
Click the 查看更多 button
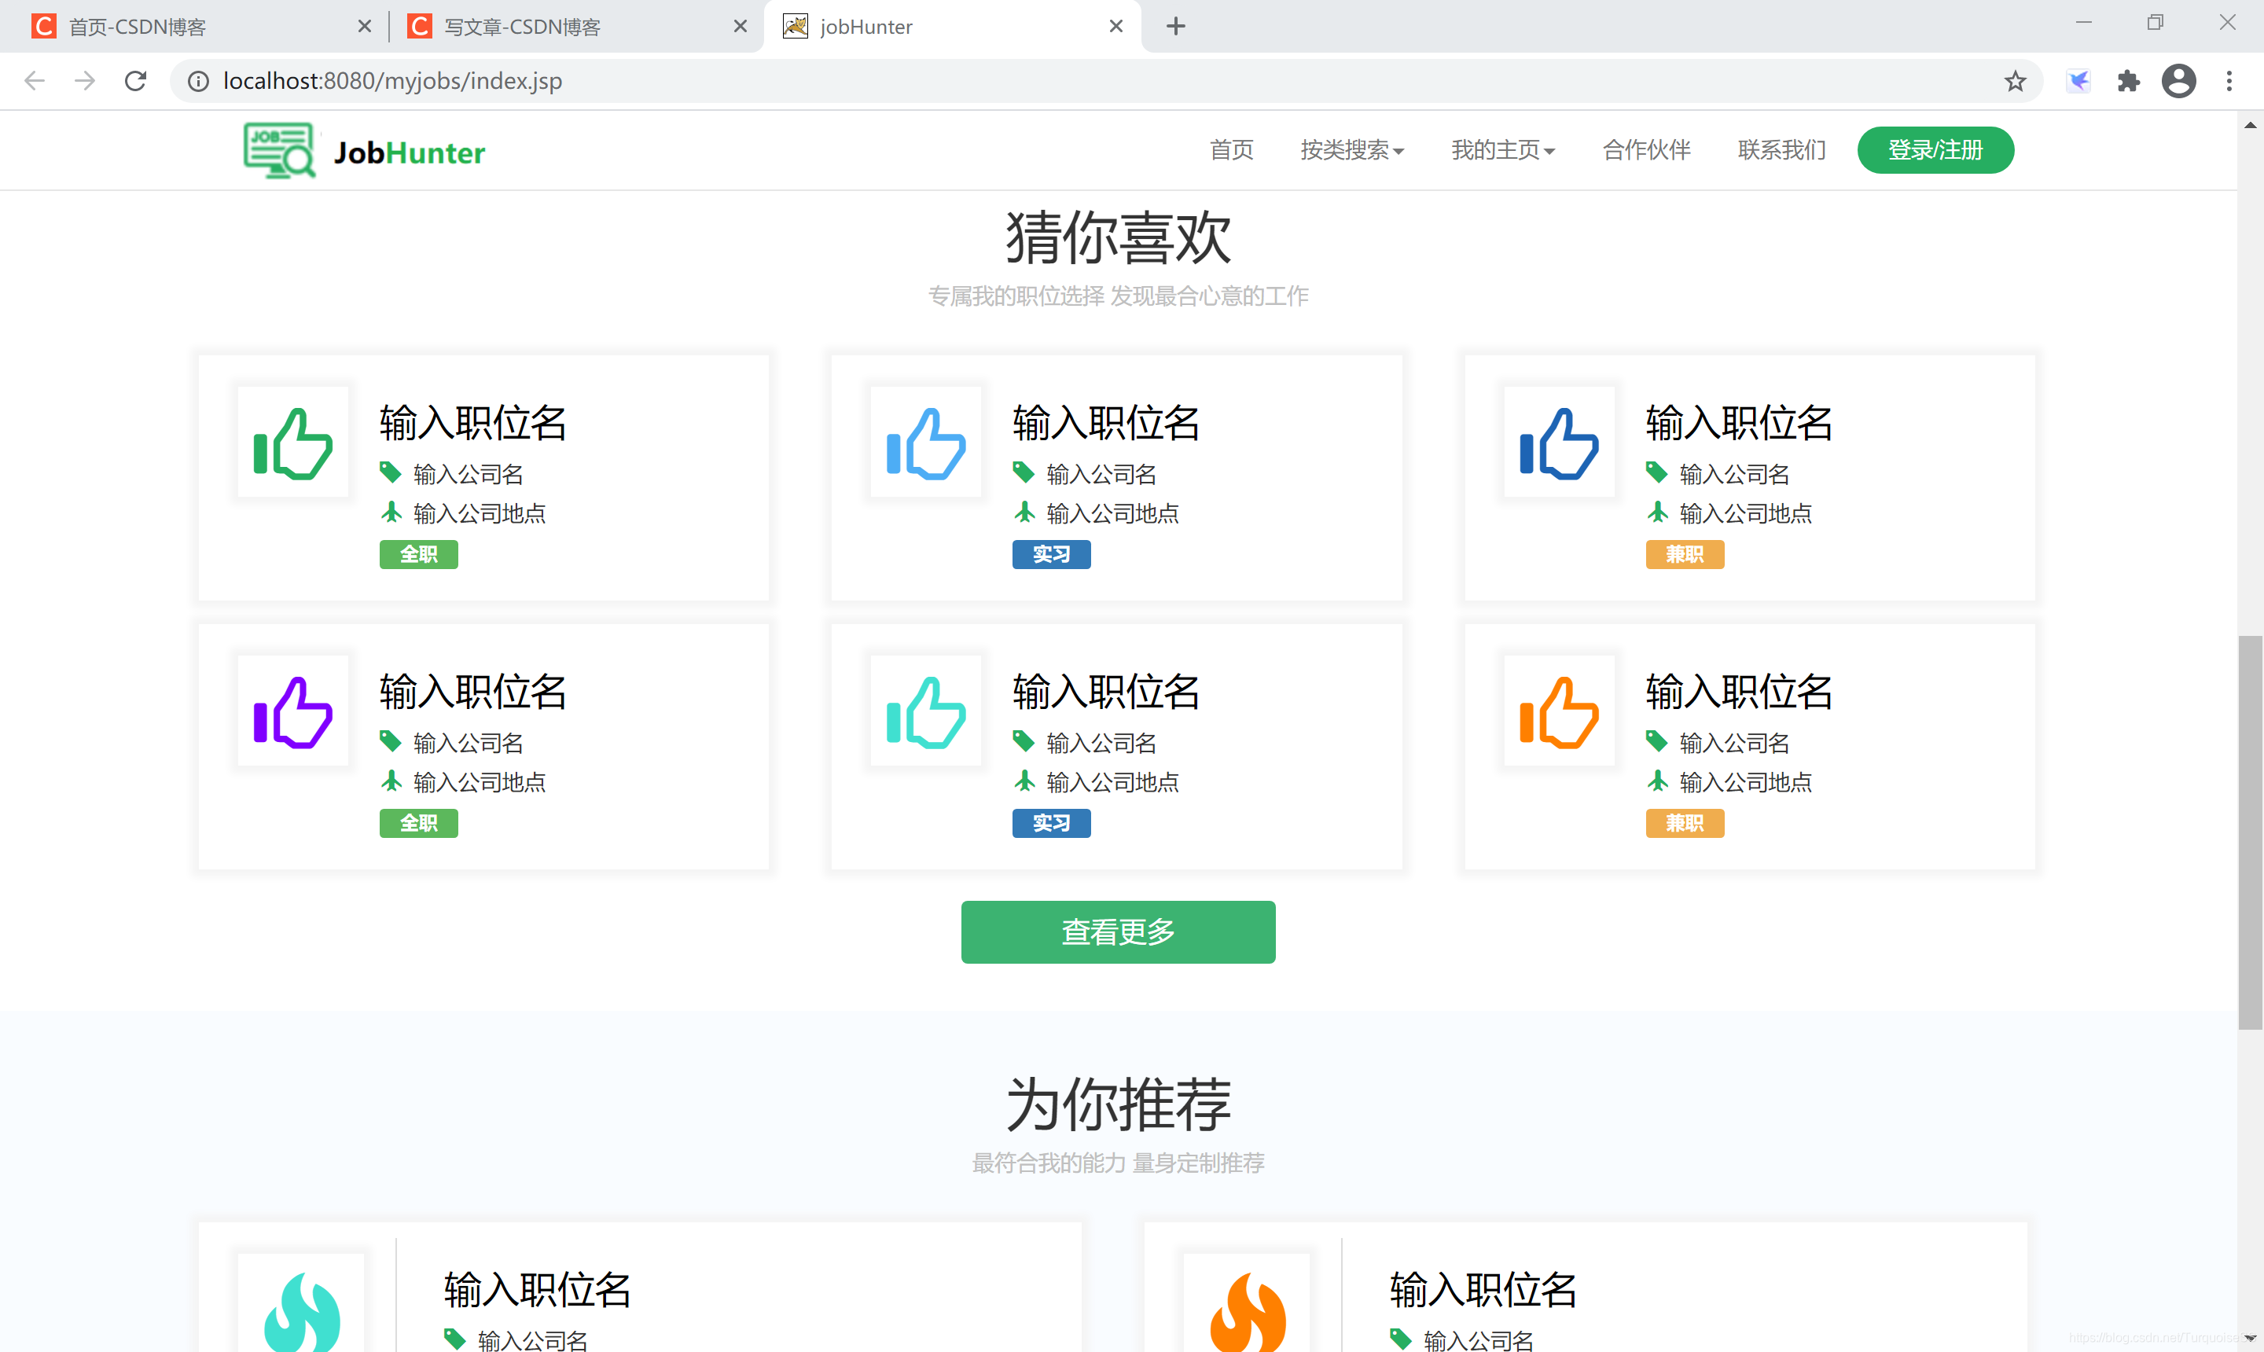click(x=1118, y=931)
